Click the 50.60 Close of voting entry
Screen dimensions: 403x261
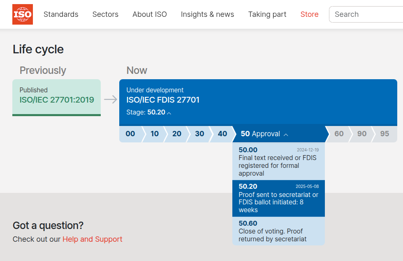click(279, 231)
